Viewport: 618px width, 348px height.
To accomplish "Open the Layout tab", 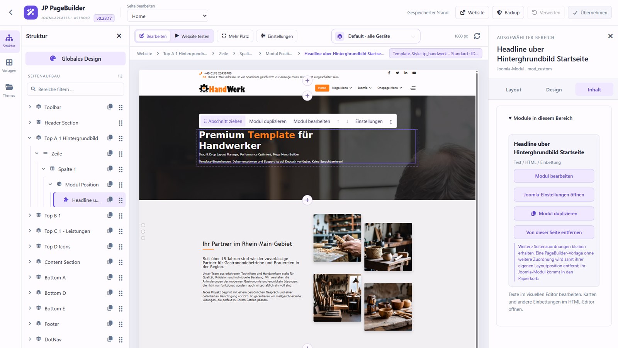I will click(513, 89).
